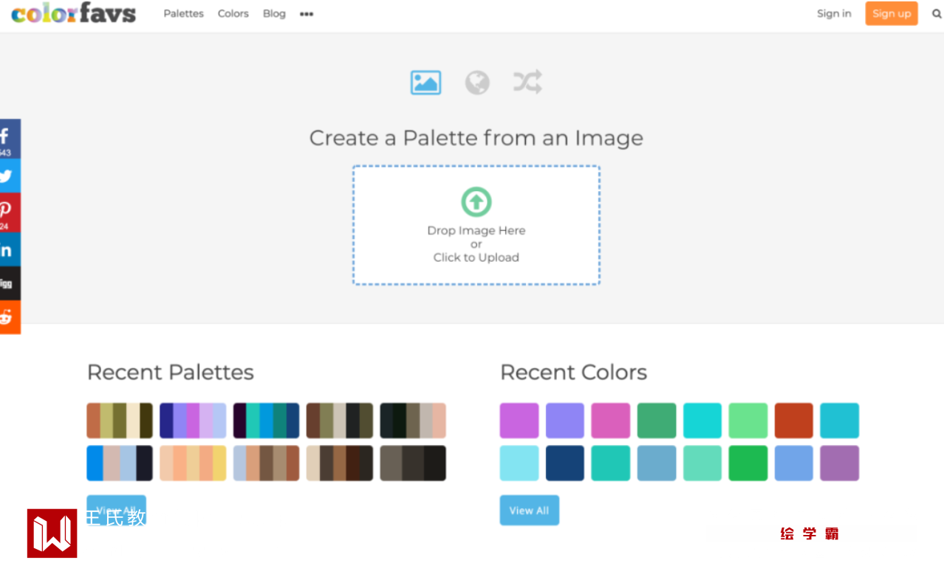The image size is (944, 577).
Task: Open the Palettes menu item
Action: [183, 14]
